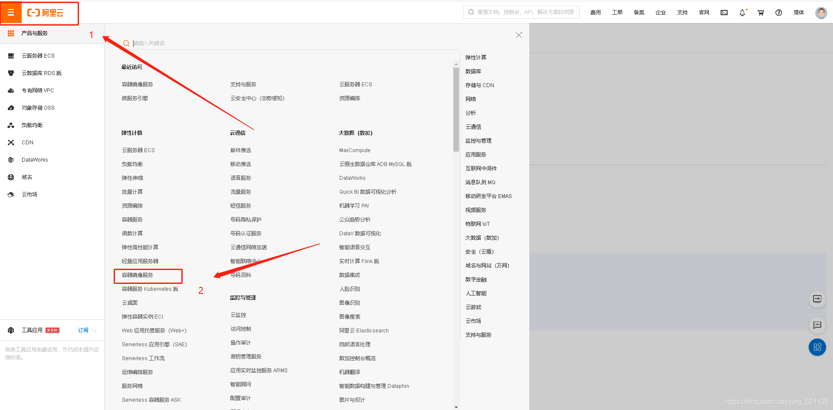The image size is (833, 410).
Task: Click the 产品与服务 grid icon
Action: point(11,33)
